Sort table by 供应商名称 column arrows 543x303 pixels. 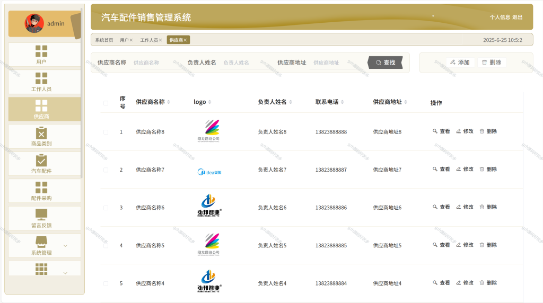pos(169,102)
